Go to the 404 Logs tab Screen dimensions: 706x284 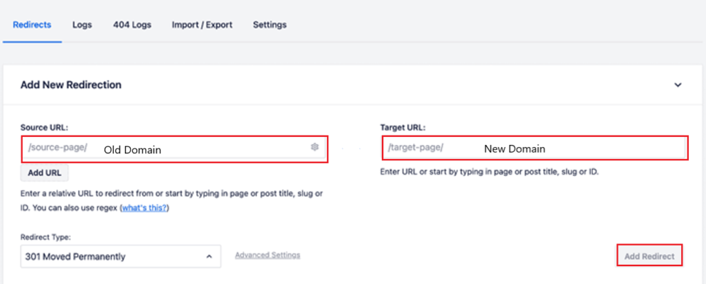[x=132, y=25]
